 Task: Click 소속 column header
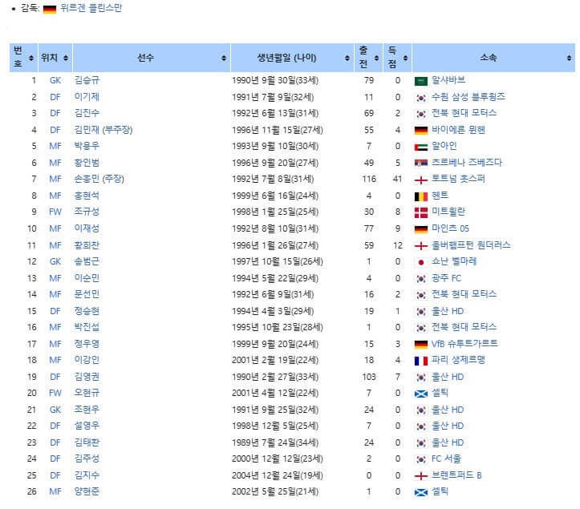click(x=489, y=58)
